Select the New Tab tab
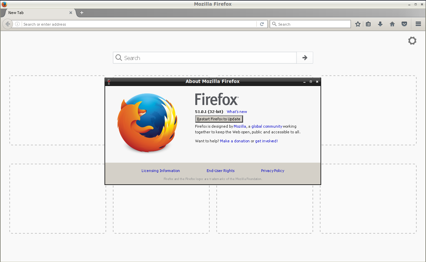Screen dimensions: 426x262 [x=38, y=13]
